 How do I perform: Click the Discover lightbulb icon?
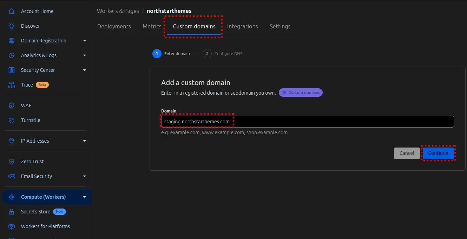pos(12,26)
